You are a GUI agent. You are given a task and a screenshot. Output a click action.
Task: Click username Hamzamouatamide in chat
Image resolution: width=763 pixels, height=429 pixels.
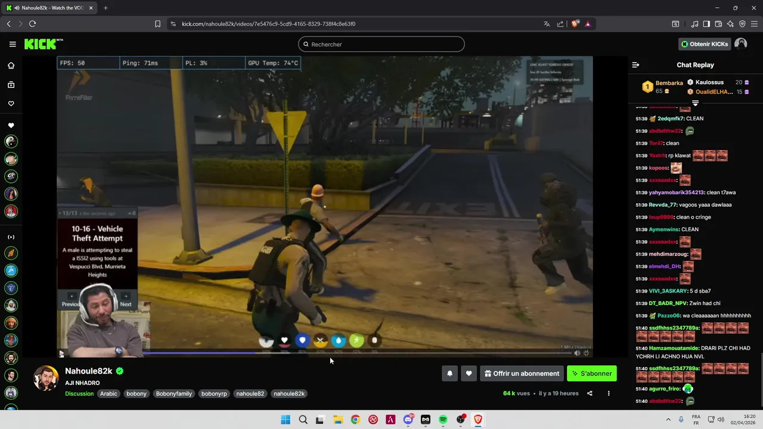pyautogui.click(x=674, y=348)
